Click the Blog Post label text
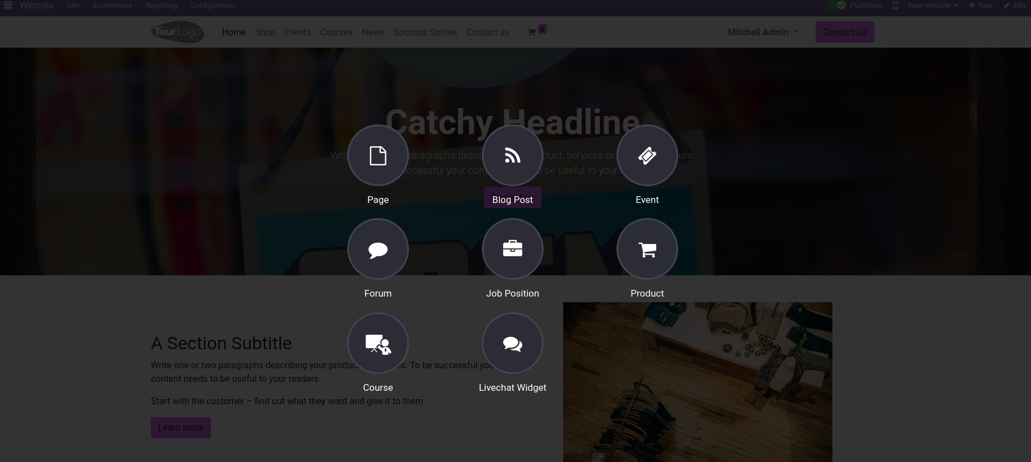The image size is (1031, 462). [x=513, y=200]
